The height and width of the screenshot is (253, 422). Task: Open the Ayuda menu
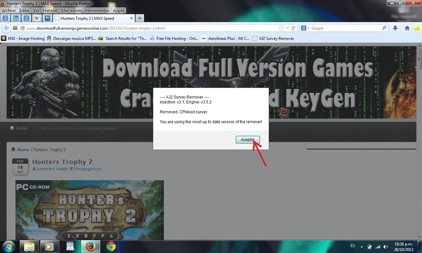click(x=119, y=11)
